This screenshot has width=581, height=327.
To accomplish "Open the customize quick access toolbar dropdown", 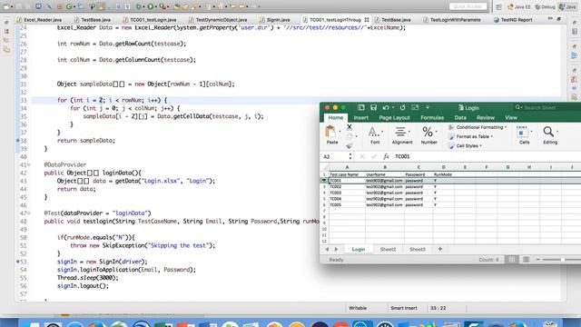I will pyautogui.click(x=428, y=107).
